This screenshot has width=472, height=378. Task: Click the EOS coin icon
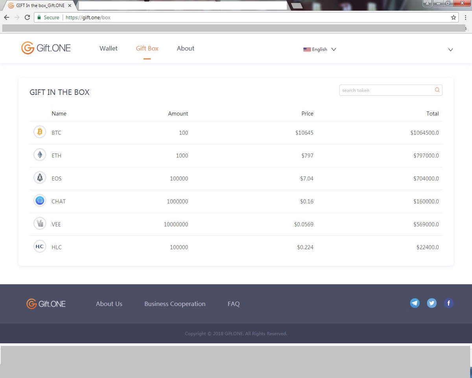(x=40, y=178)
